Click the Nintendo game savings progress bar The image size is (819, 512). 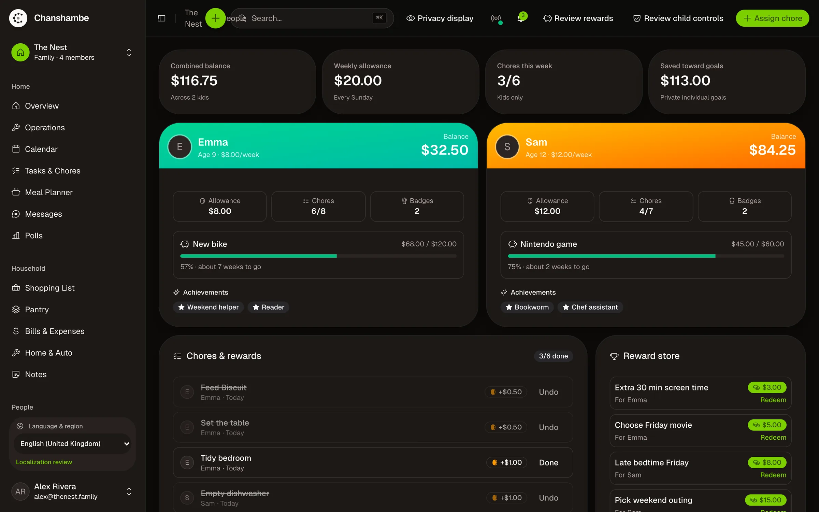coord(646,256)
